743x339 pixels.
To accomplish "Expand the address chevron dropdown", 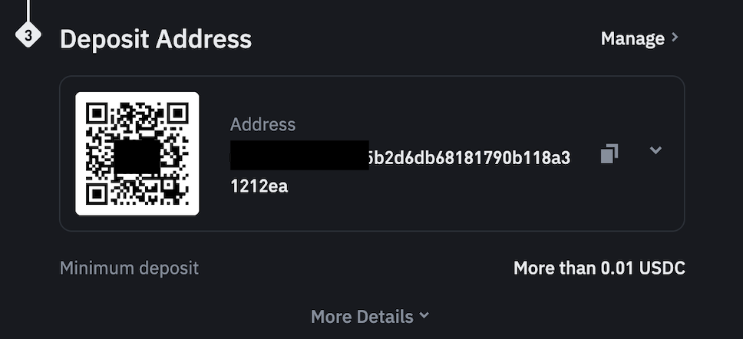I will pyautogui.click(x=655, y=150).
